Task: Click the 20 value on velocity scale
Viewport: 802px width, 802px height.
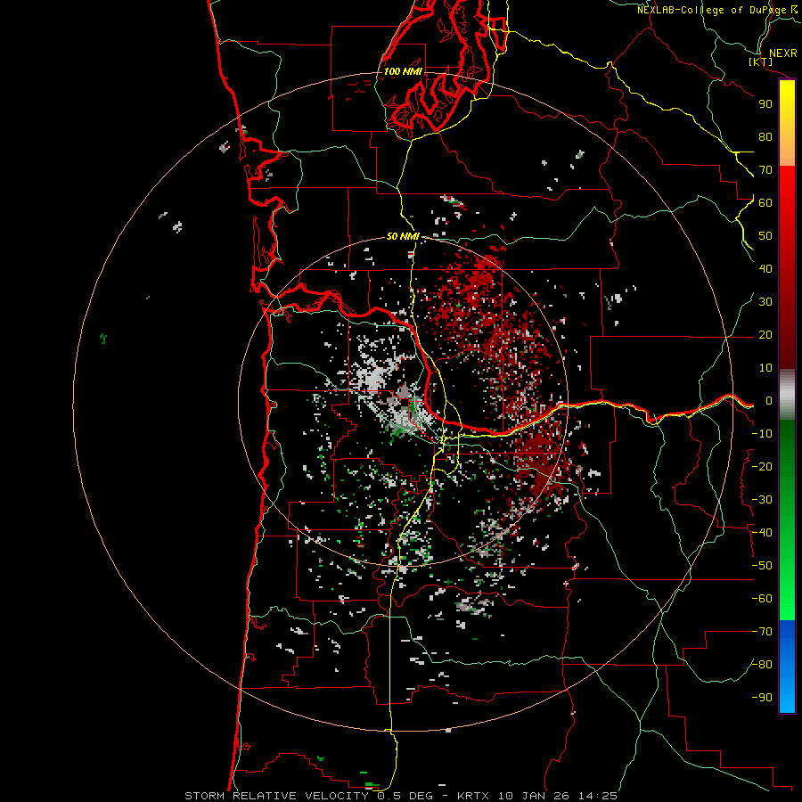Action: [765, 335]
